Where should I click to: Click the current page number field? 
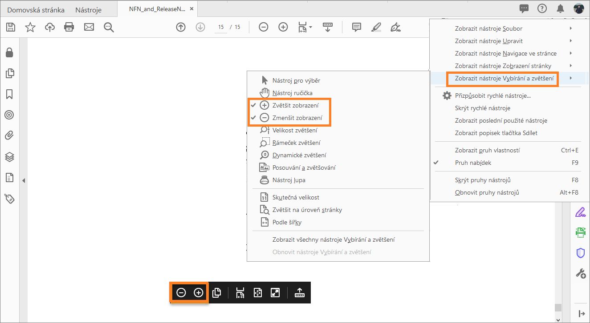click(x=220, y=27)
